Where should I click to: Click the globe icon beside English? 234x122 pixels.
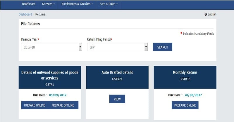(206, 14)
